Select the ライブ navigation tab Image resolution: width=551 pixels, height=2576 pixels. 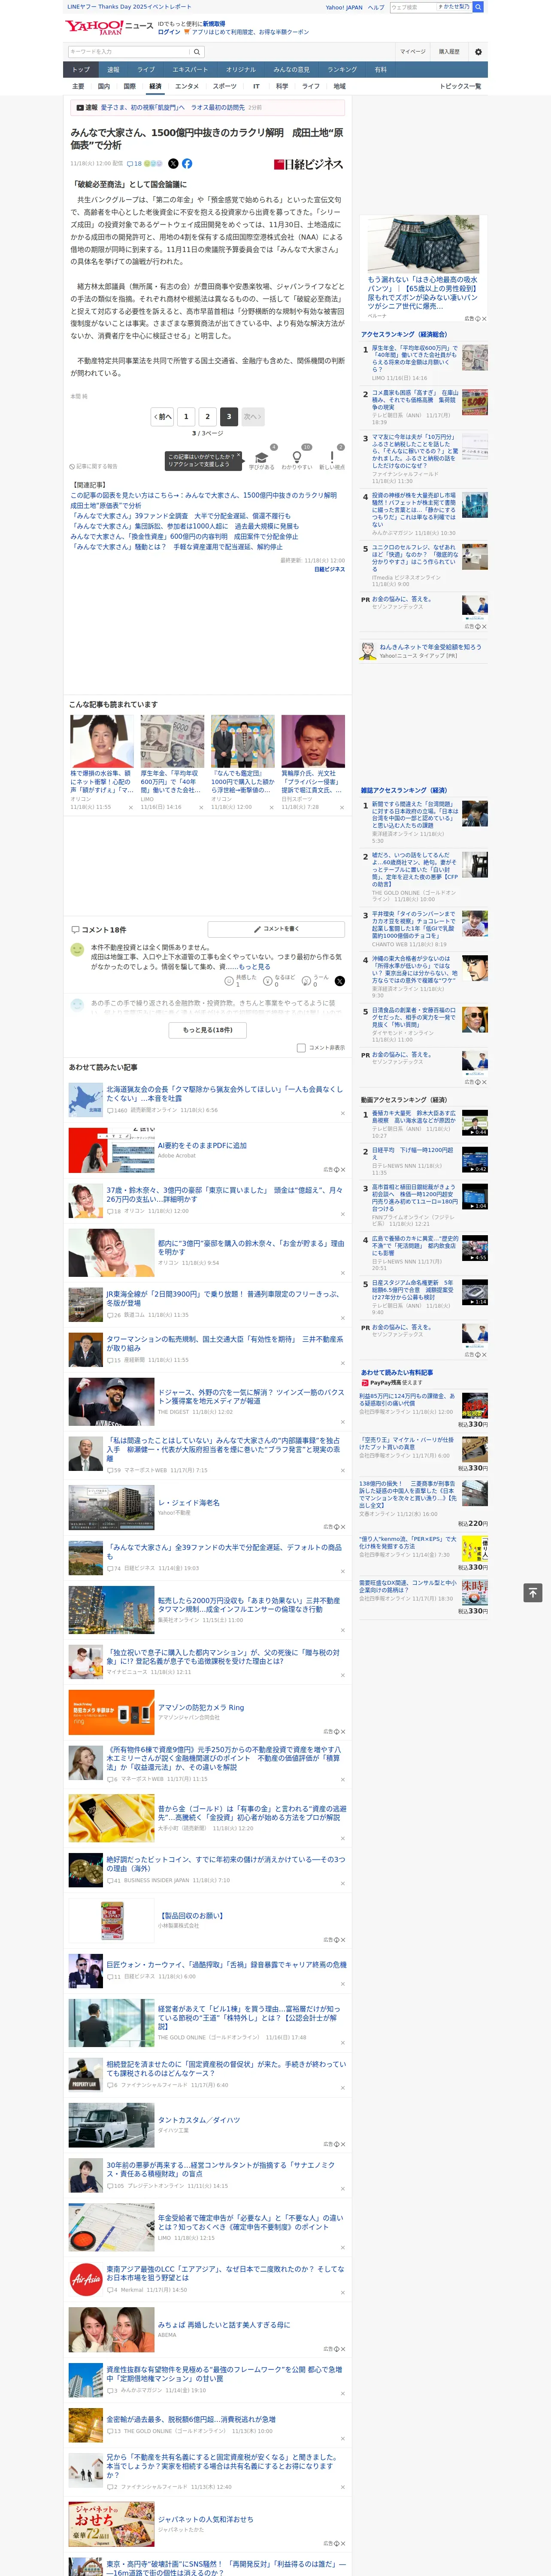[146, 70]
